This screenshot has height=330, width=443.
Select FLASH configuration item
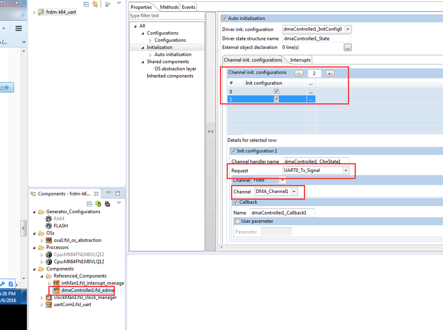click(x=61, y=226)
